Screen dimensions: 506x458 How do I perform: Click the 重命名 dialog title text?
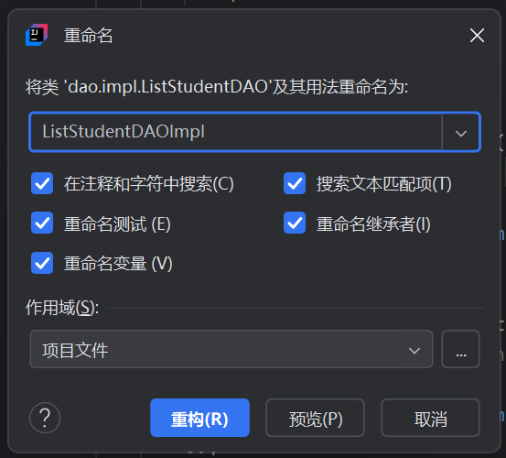pos(88,35)
